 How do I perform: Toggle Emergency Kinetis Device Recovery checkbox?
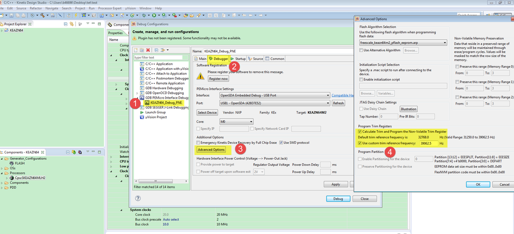pyautogui.click(x=198, y=143)
